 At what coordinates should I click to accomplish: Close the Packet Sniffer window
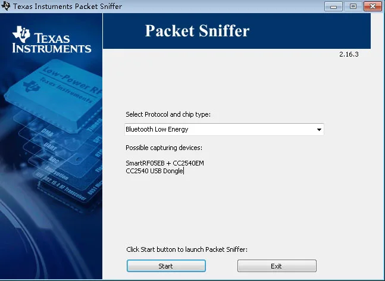pyautogui.click(x=373, y=6)
